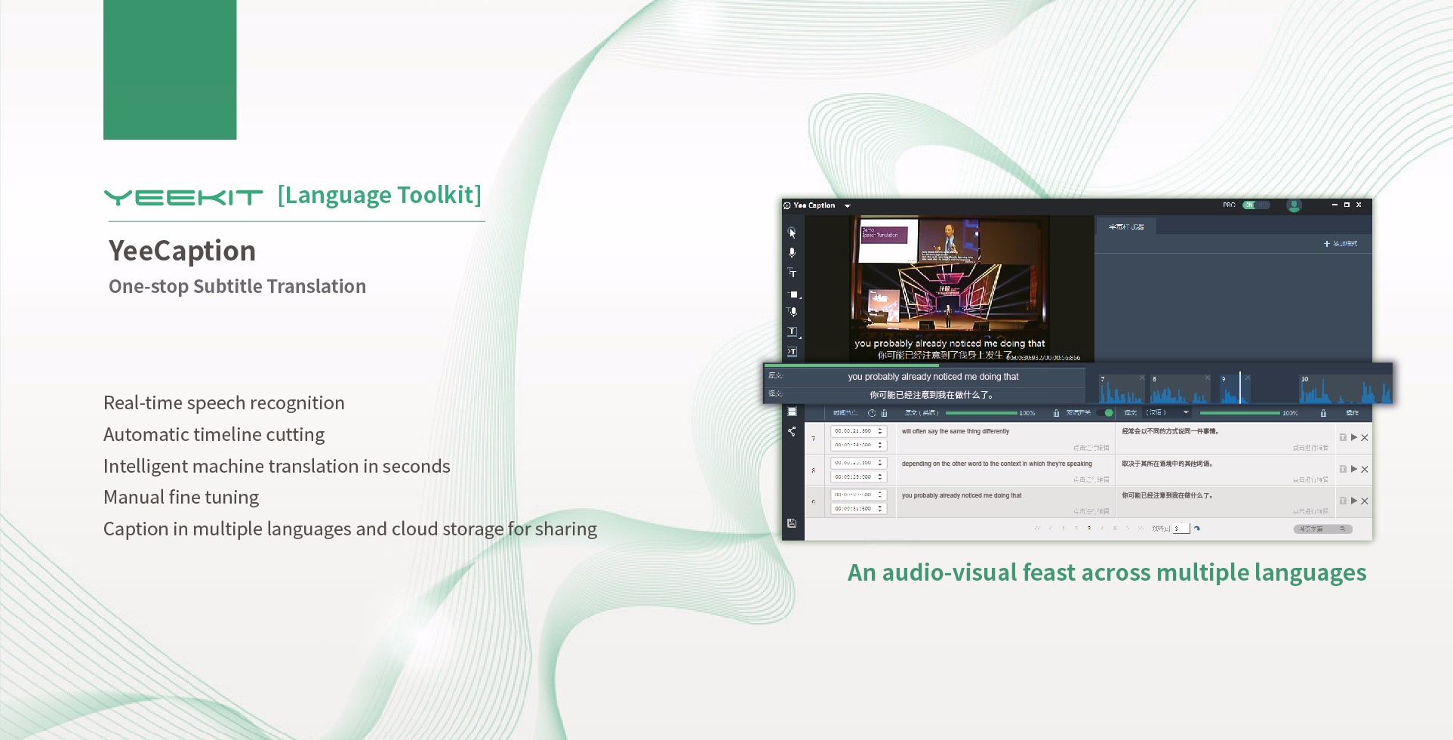Select the cursor pointer tool in sidebar

click(x=792, y=233)
